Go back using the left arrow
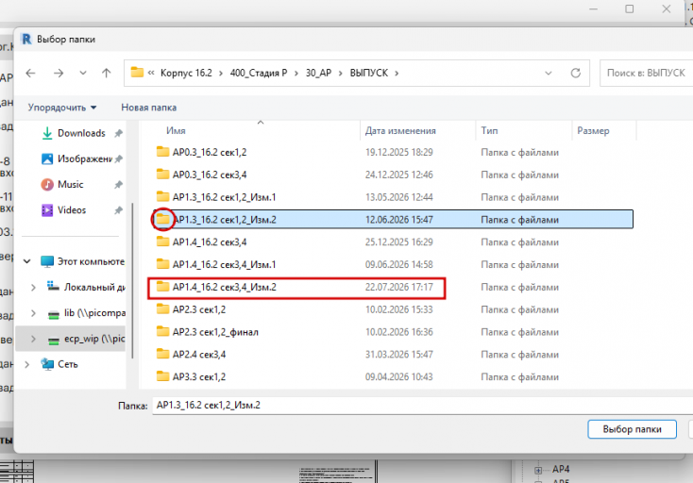Screen dimensions: 693x483 [30, 73]
